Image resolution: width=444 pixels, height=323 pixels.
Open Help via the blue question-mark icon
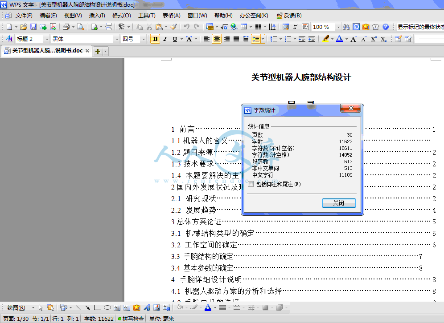[386, 27]
